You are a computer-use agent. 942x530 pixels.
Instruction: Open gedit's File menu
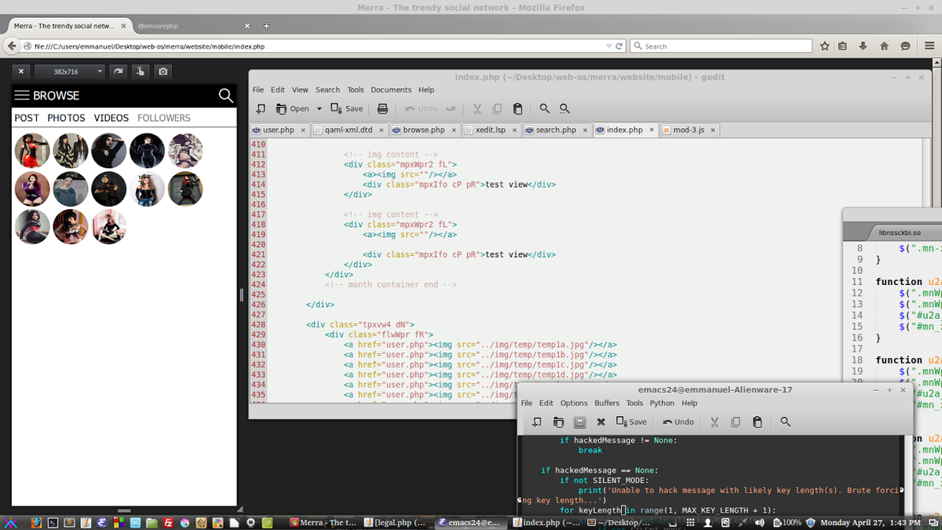[258, 90]
